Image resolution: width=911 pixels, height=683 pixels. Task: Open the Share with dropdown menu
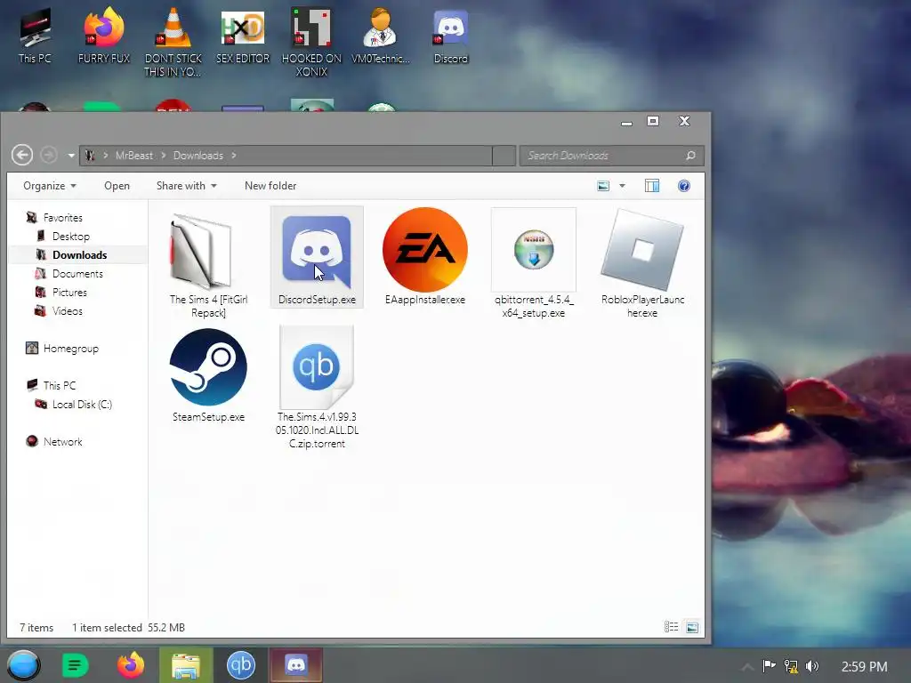187,186
